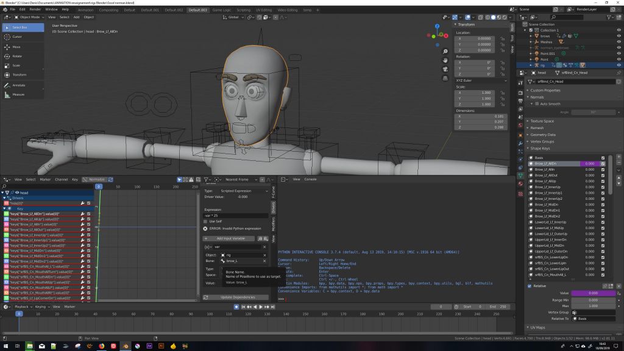Open the Global orientation dropdown

[232, 18]
